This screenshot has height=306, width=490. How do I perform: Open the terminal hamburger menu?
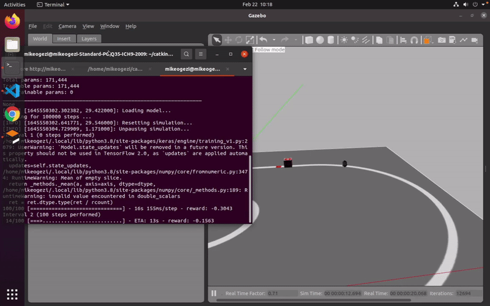click(201, 54)
